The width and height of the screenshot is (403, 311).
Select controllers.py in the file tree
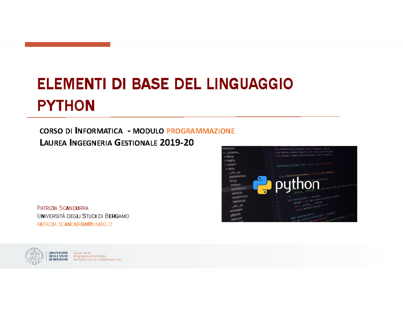[238, 189]
